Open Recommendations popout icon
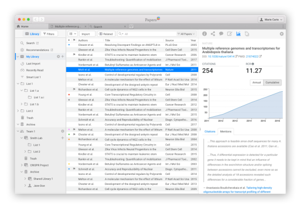The image size is (301, 209). [x=52, y=50]
